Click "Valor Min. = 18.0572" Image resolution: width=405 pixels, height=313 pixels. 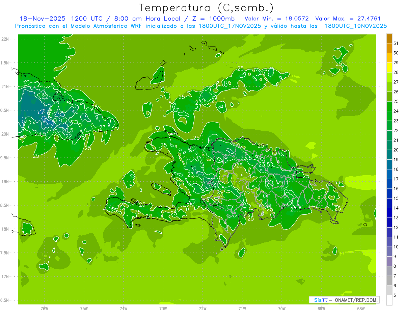click(276, 19)
